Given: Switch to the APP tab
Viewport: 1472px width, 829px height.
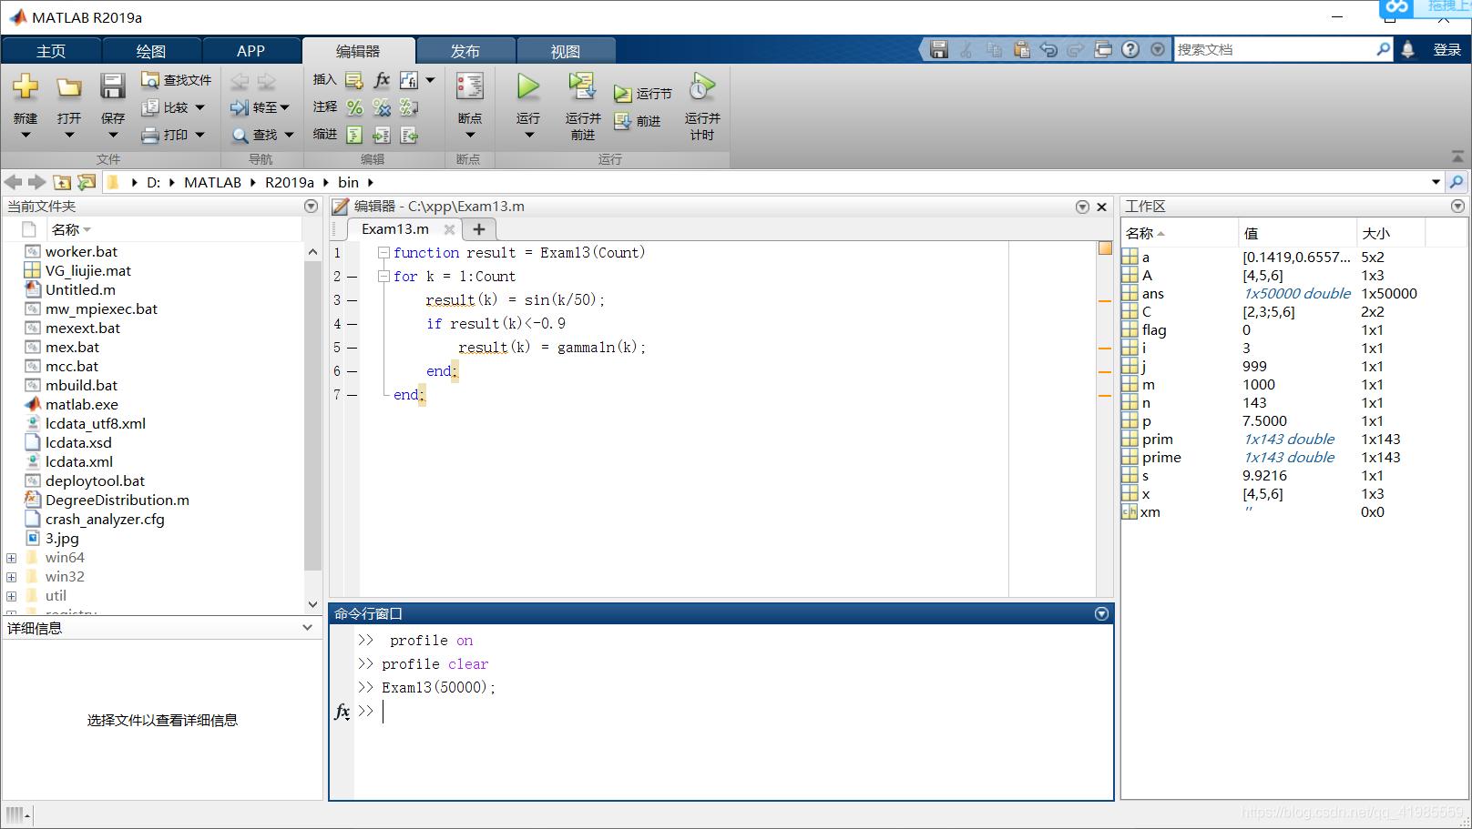Looking at the screenshot, I should [251, 51].
